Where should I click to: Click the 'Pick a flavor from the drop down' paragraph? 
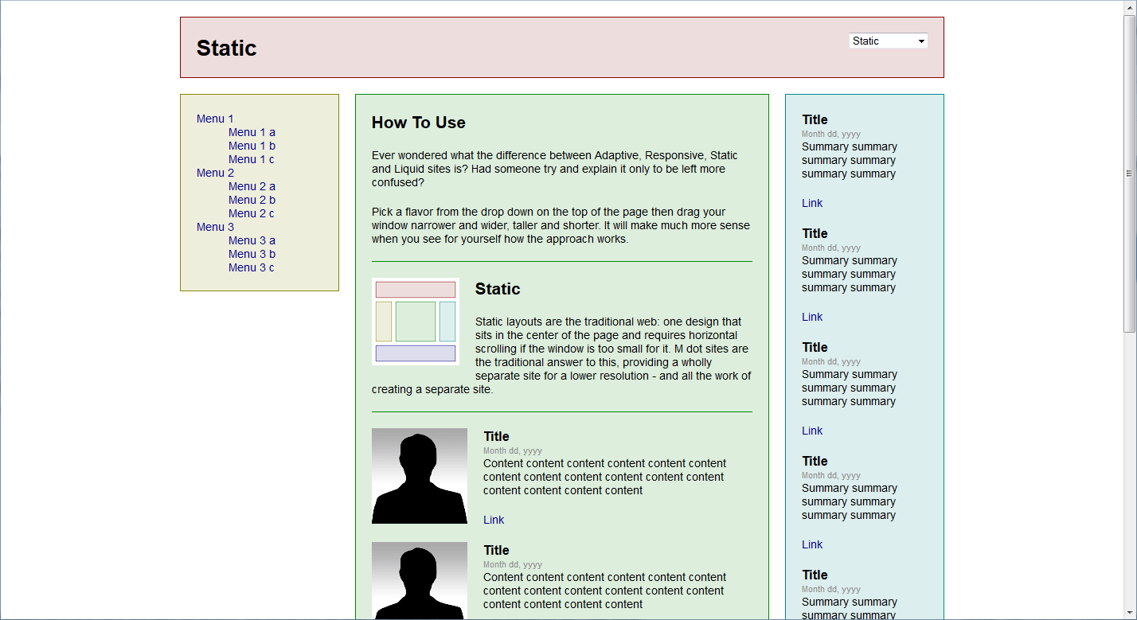pos(561,225)
